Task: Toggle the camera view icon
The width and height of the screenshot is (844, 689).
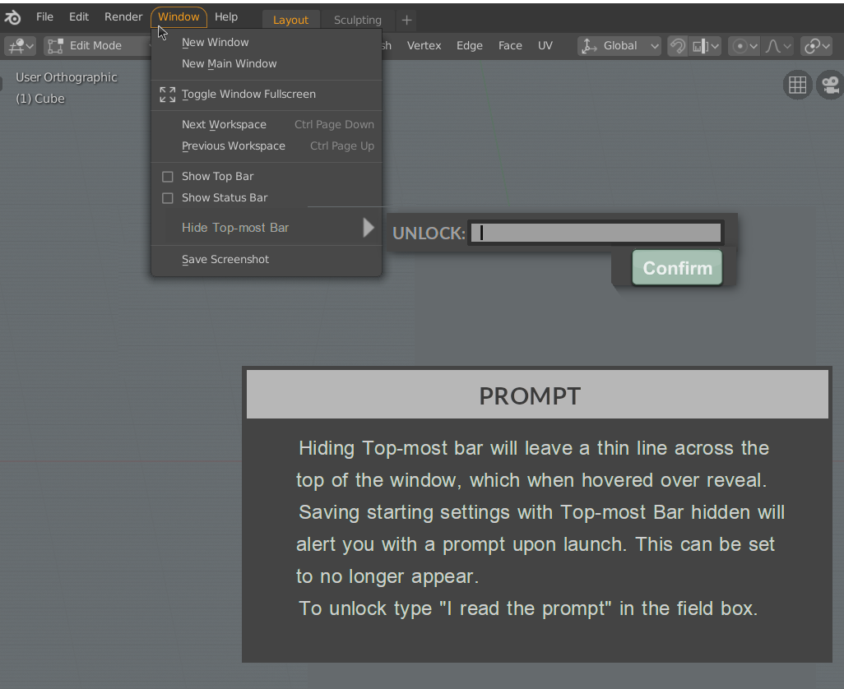Action: click(x=831, y=85)
